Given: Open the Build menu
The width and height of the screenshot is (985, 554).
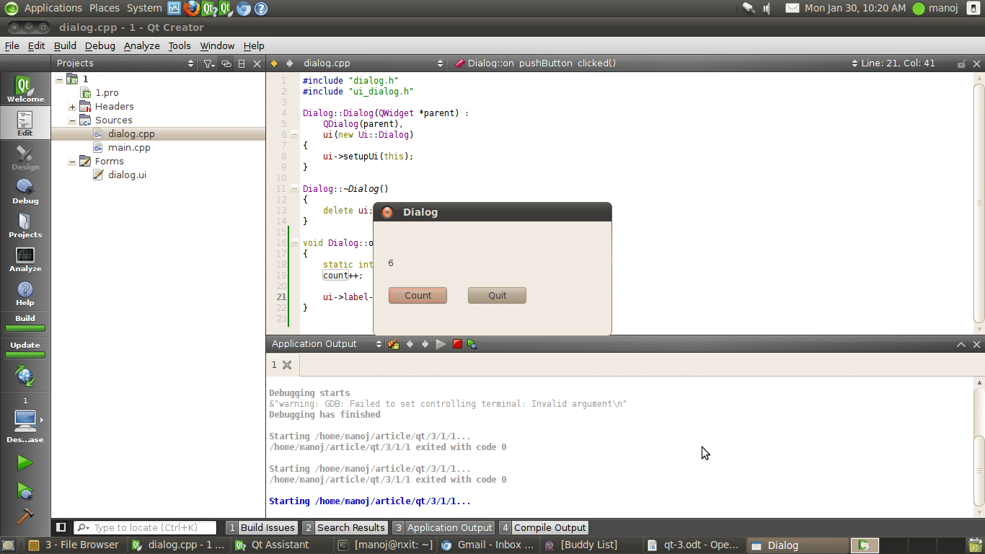Looking at the screenshot, I should pos(65,45).
